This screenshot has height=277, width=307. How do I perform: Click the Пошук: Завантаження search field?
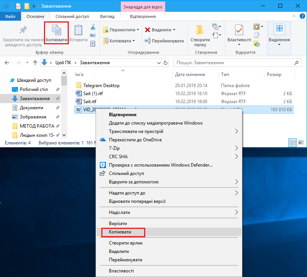(x=237, y=63)
